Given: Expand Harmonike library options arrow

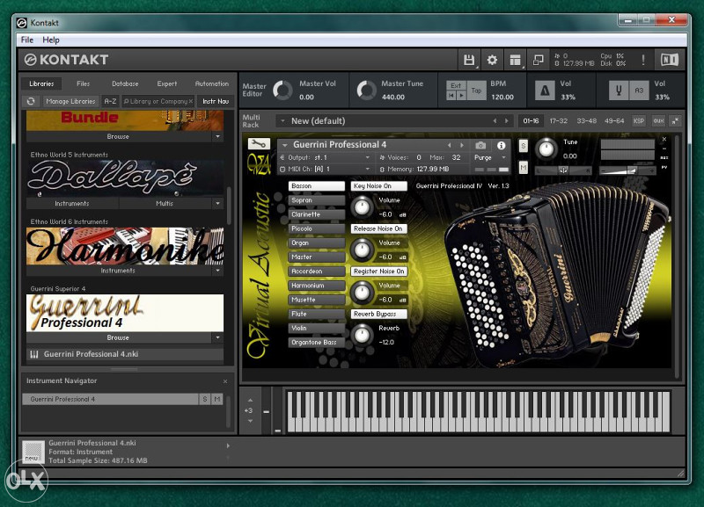Looking at the screenshot, I should pos(217,271).
